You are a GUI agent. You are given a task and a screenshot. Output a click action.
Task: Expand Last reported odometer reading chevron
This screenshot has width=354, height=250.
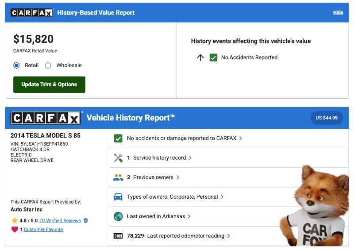[228, 236]
